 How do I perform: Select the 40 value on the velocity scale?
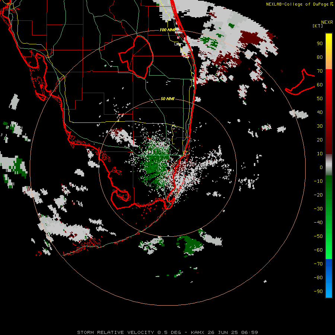point(320,112)
